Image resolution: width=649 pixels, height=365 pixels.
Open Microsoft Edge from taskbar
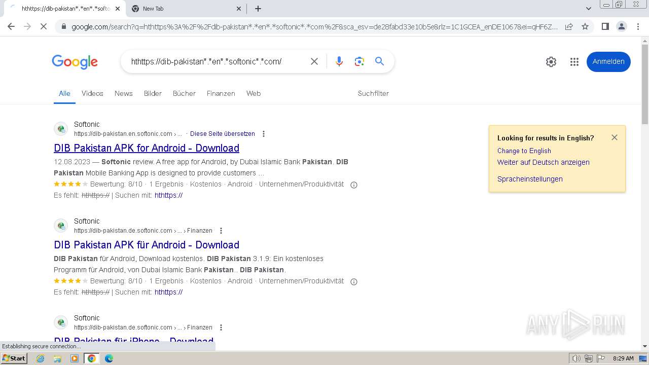109,358
